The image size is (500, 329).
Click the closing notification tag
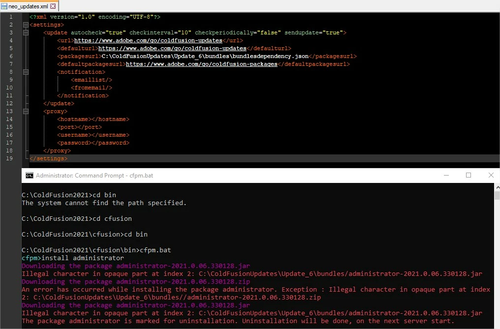(83, 95)
